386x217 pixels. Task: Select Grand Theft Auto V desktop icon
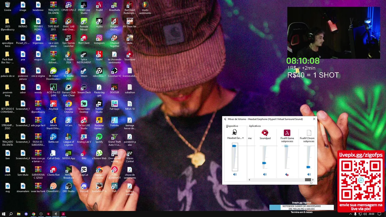(114, 140)
